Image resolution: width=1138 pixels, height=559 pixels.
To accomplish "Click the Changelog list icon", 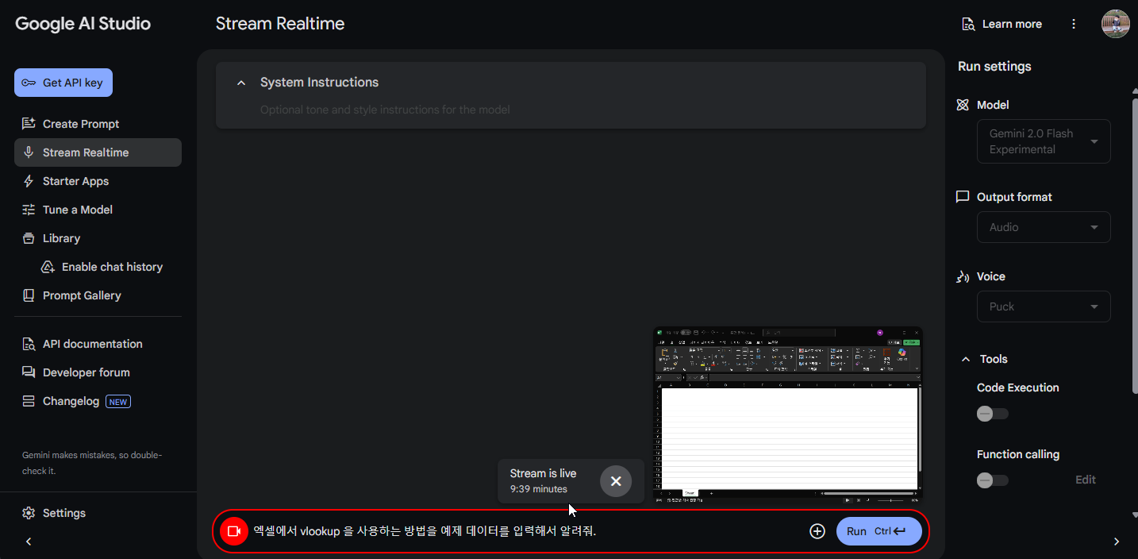I will [x=29, y=401].
